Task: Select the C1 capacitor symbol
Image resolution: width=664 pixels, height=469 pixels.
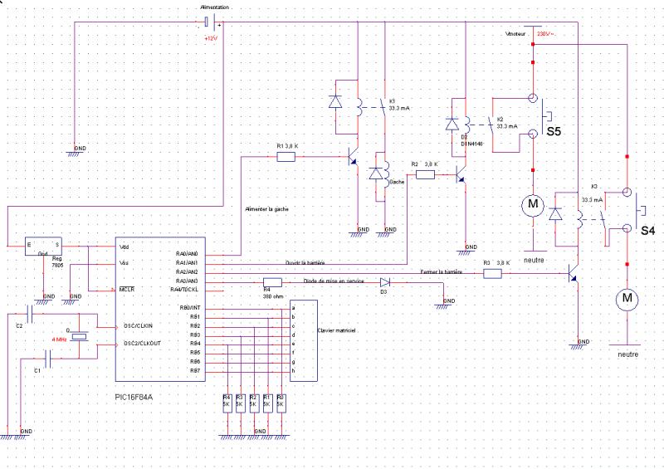Action: tap(48, 359)
